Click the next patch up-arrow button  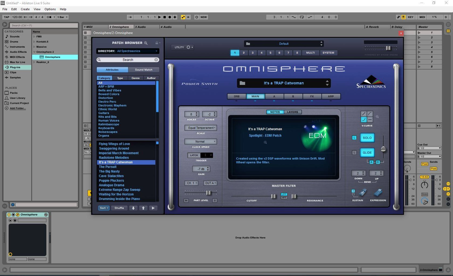pos(143,208)
